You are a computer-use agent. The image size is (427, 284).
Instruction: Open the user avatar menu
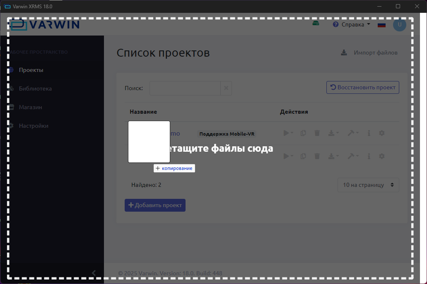pos(400,25)
